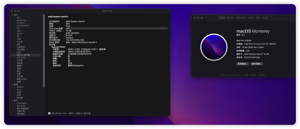Viewport: 300px width, 129px height.
Task: Open the 显示器 tab in About This Mac
Action: click(x=230, y=18)
